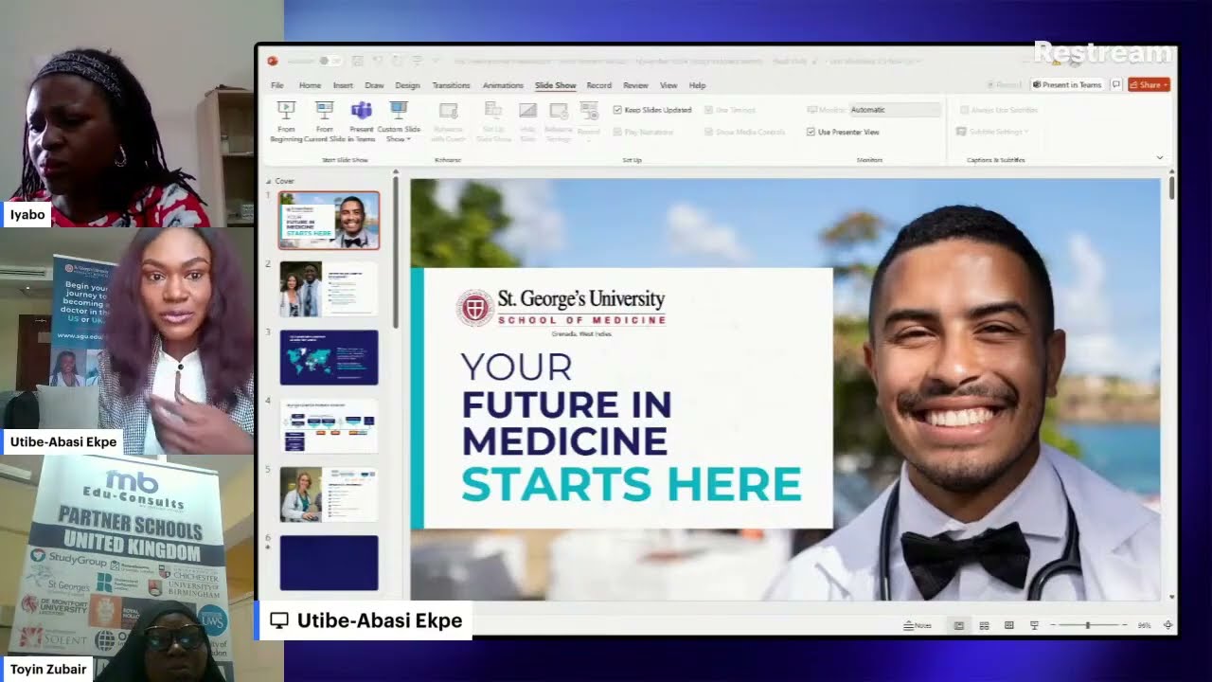Screen dimensions: 1212x682
Task: Switch to the Review tab
Action: 635,85
